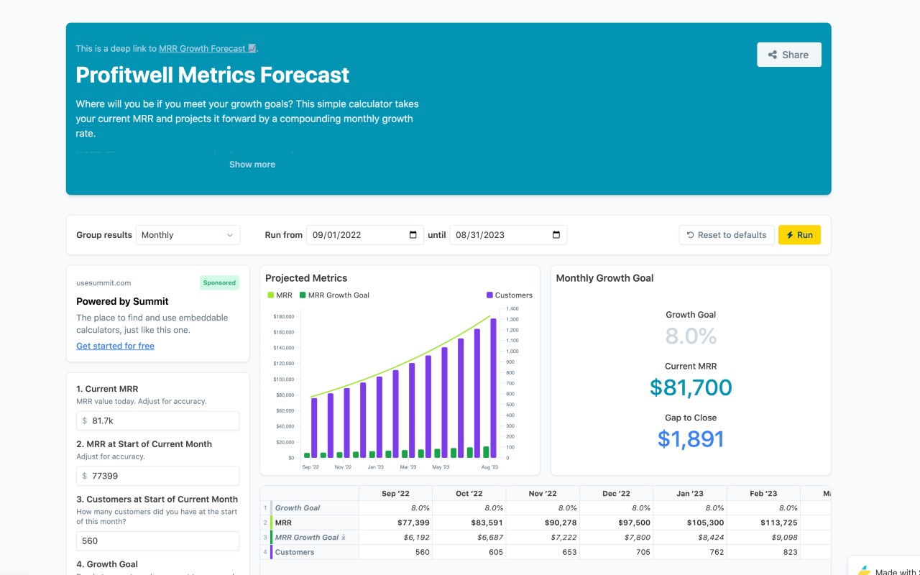This screenshot has width=920, height=575.
Task: Click the Made with badge icon
Action: [864, 571]
